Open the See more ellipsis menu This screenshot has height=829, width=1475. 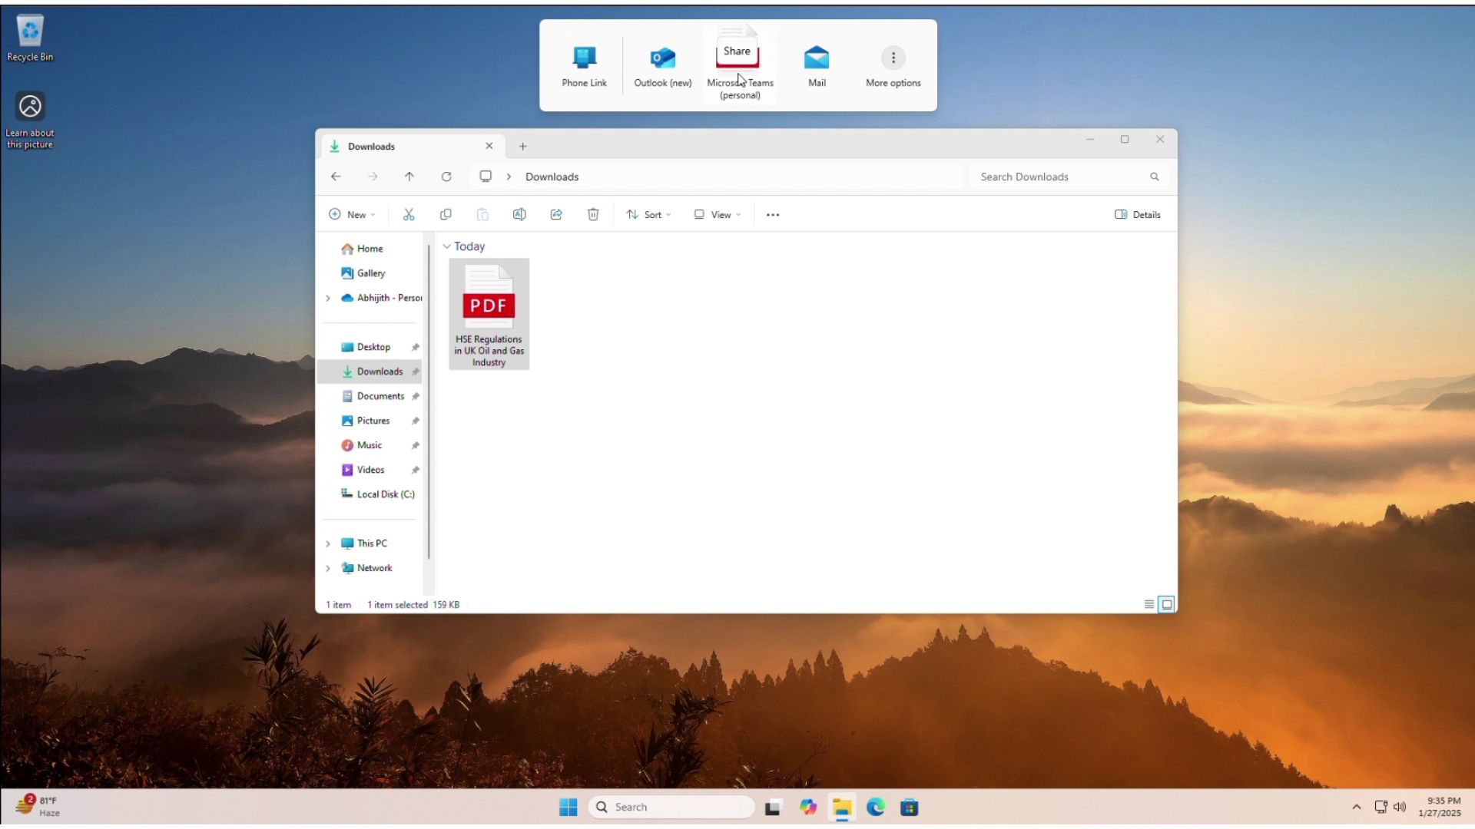(772, 214)
